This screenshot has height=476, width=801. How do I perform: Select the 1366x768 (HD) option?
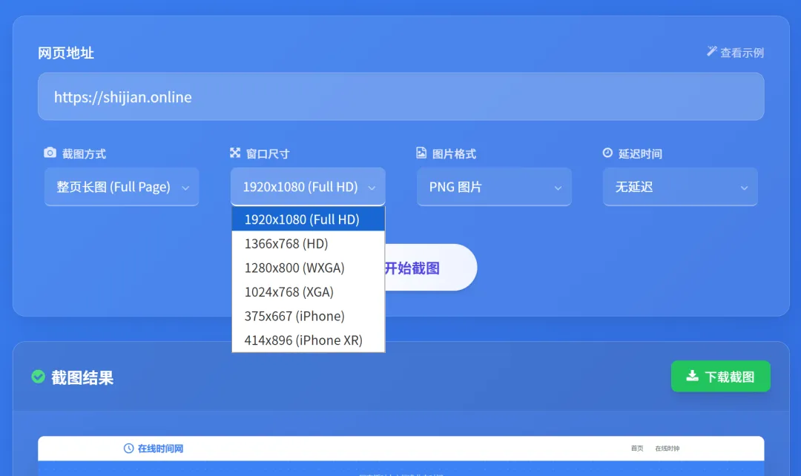308,244
